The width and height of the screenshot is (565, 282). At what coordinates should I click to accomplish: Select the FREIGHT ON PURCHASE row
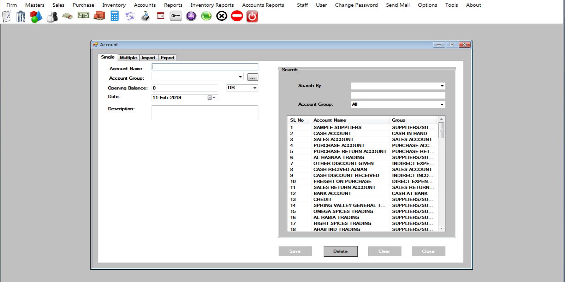click(x=363, y=181)
